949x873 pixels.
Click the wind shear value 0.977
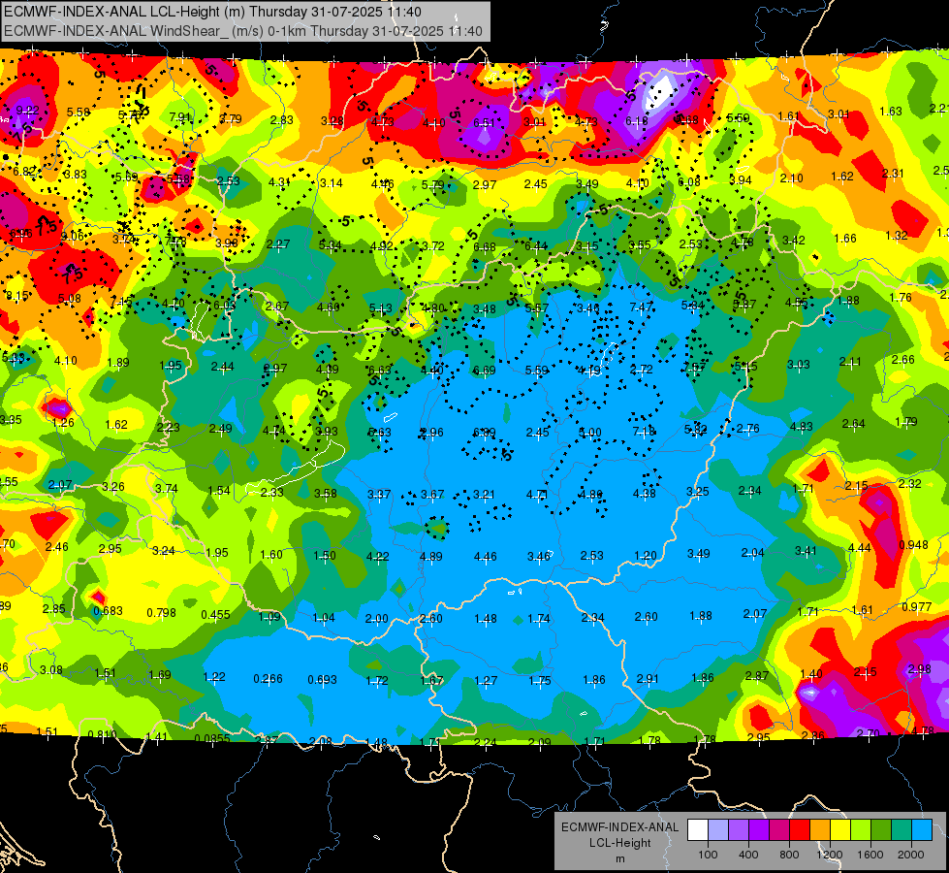(x=916, y=607)
